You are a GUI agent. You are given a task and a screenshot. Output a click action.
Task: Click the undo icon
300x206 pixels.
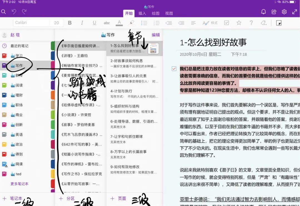[14, 12]
